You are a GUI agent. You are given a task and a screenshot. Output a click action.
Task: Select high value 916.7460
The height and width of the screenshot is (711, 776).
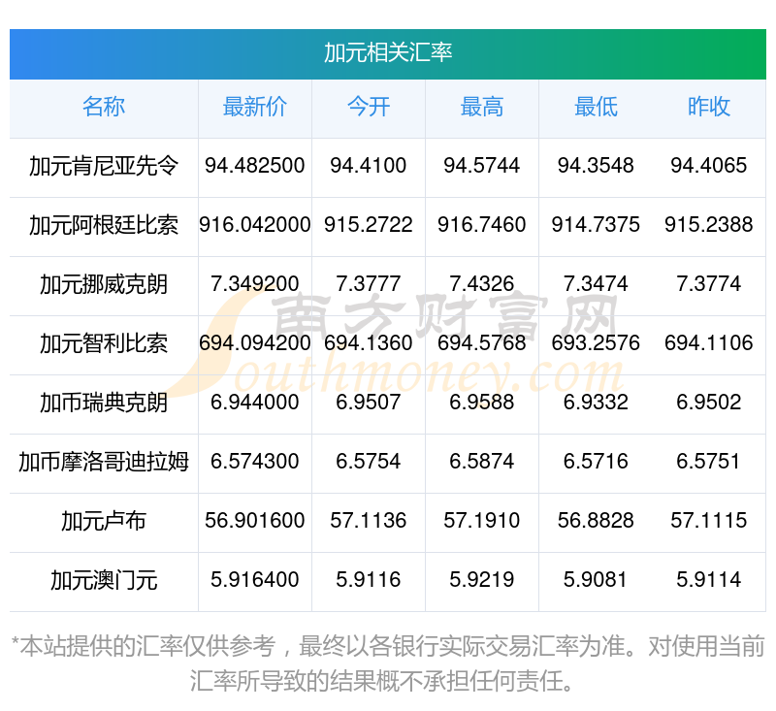(x=482, y=225)
